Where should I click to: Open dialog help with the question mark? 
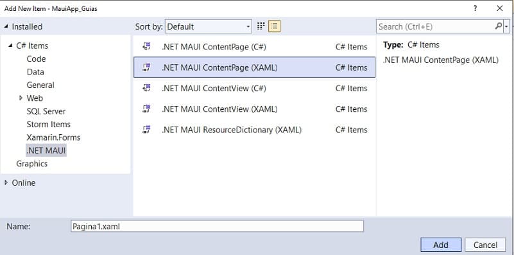pyautogui.click(x=475, y=8)
